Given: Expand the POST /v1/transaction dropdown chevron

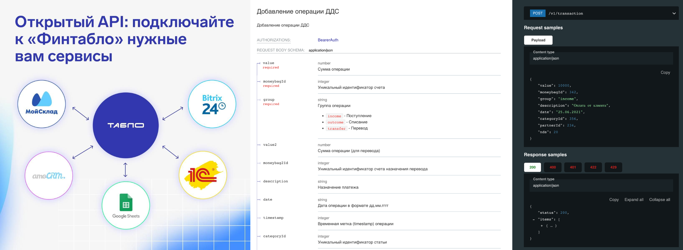Looking at the screenshot, I should pos(674,13).
